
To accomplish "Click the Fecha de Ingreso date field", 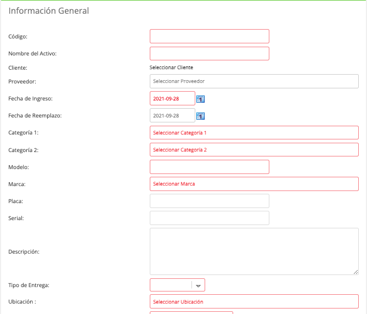I will coord(172,98).
